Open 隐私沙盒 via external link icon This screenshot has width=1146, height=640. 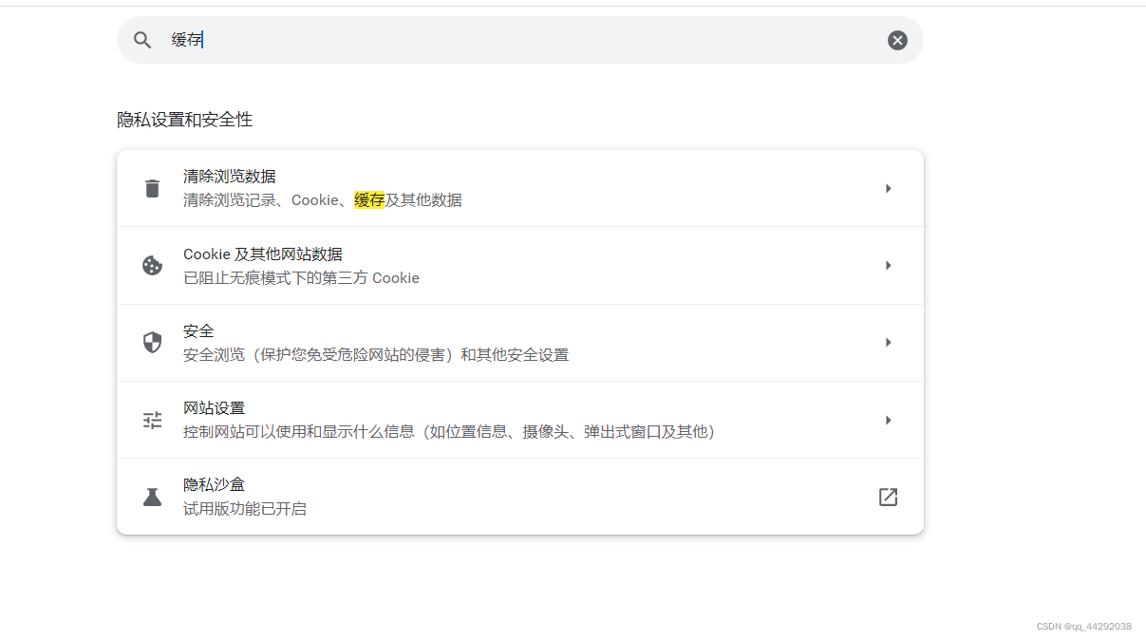pos(888,497)
